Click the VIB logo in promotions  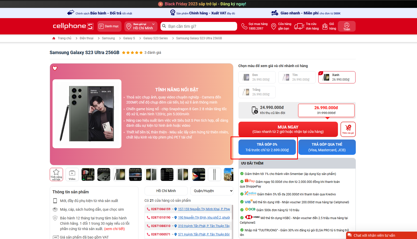tap(248, 202)
